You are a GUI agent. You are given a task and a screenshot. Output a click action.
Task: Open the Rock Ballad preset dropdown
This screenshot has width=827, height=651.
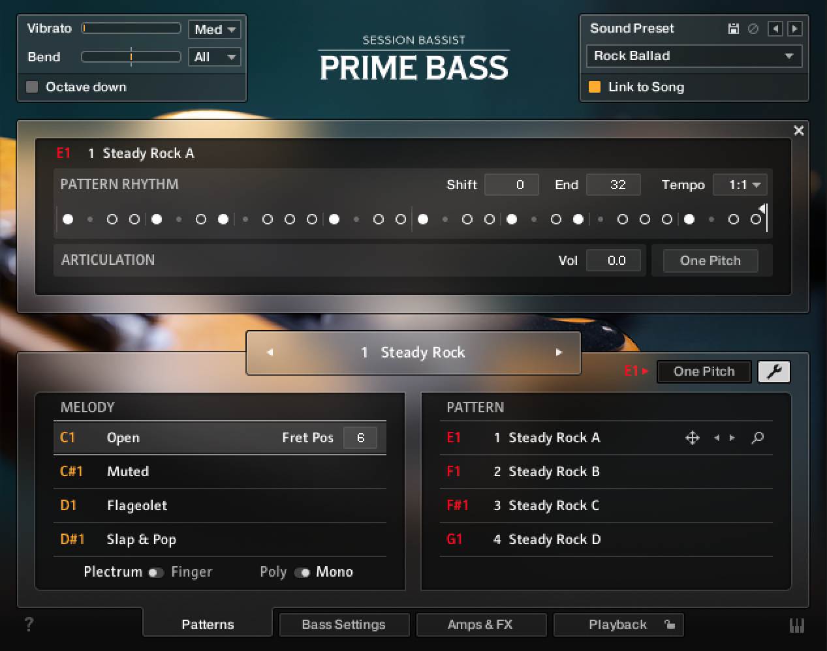[694, 56]
